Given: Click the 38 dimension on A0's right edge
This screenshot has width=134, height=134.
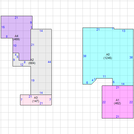Looking at the screenshot, I should (131, 57).
